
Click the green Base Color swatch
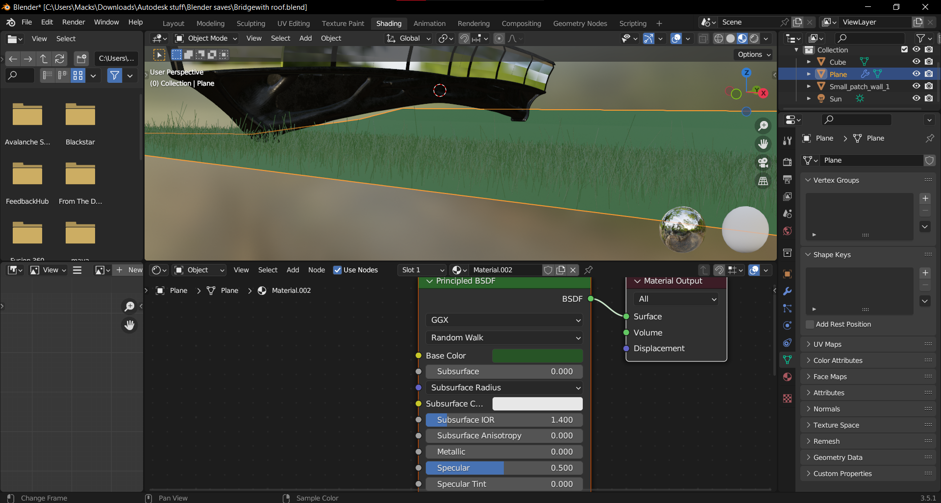(x=538, y=356)
